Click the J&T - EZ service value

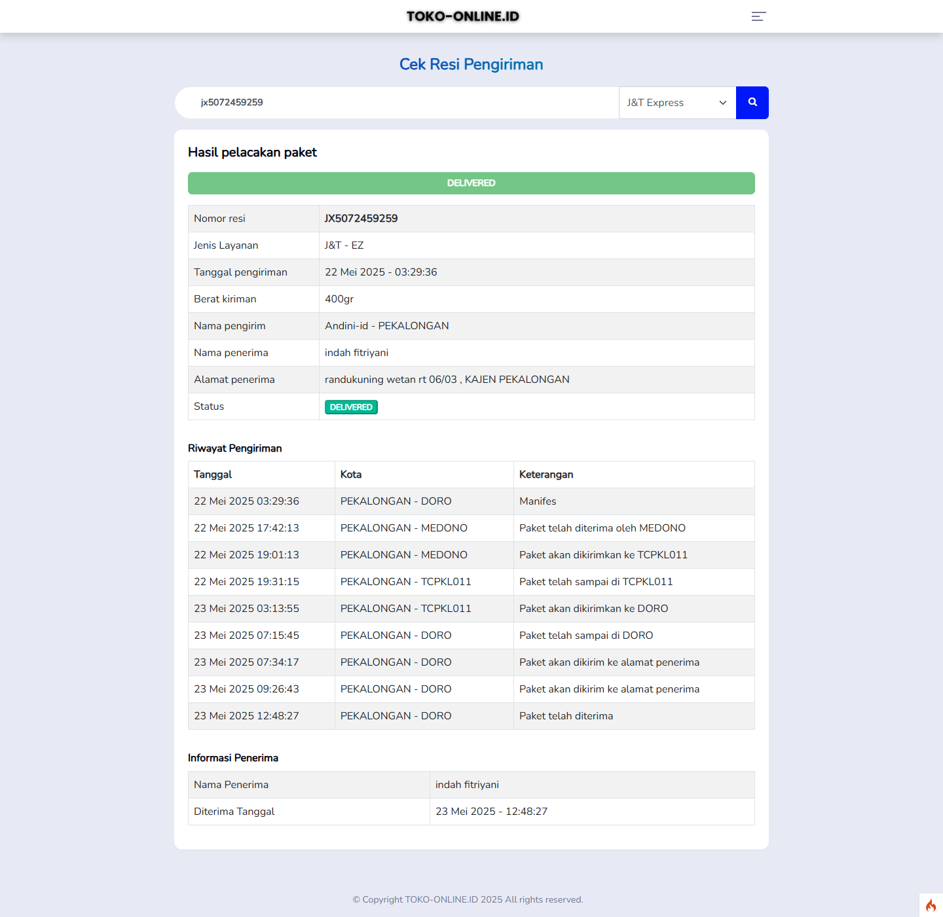(344, 245)
